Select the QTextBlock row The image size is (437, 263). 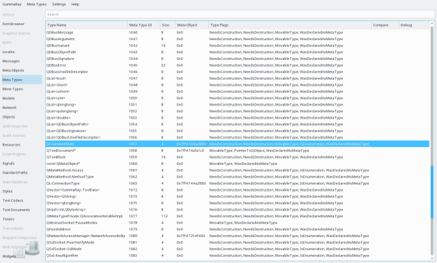[237, 157]
